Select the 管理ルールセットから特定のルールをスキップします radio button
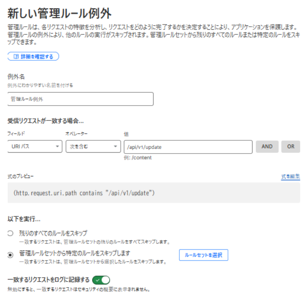This screenshot has width=307, height=299. click(11, 255)
